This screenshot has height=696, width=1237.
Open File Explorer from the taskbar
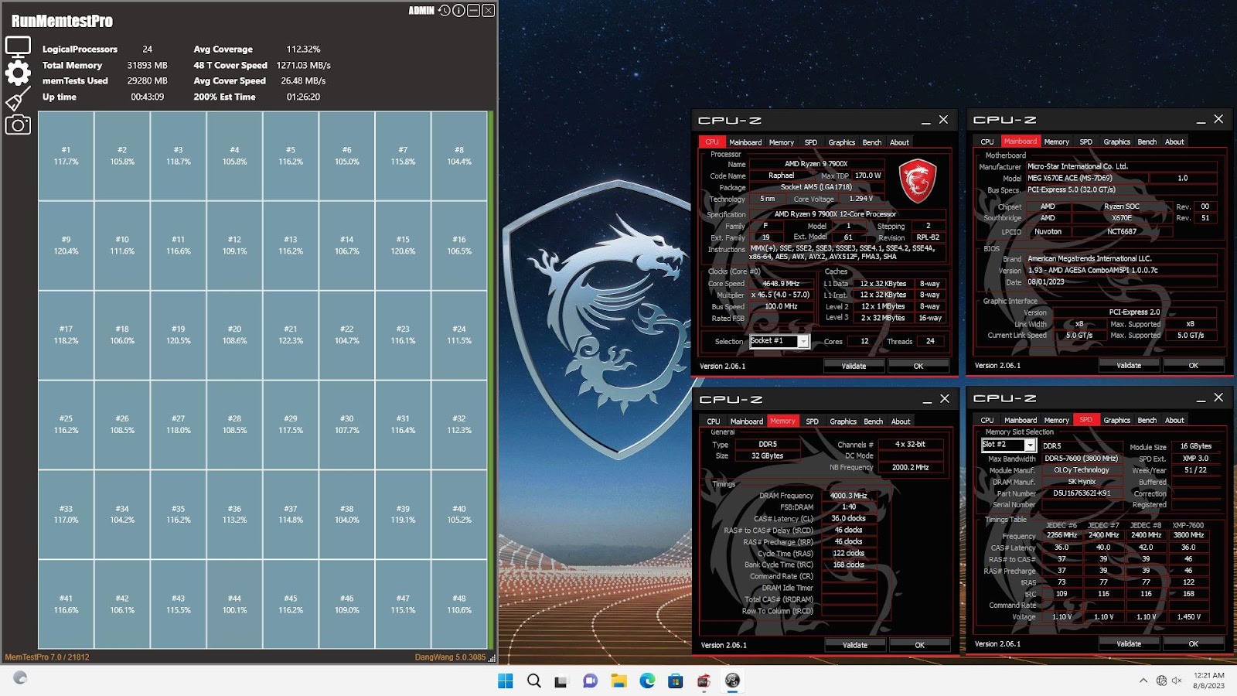[x=618, y=681]
